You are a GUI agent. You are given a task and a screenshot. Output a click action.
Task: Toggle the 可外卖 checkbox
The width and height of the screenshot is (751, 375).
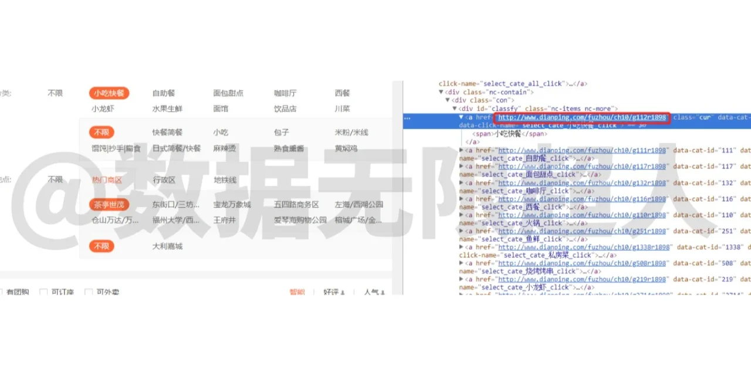click(x=88, y=291)
